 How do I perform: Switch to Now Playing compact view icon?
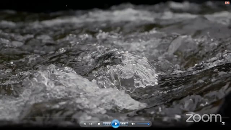(223, 123)
